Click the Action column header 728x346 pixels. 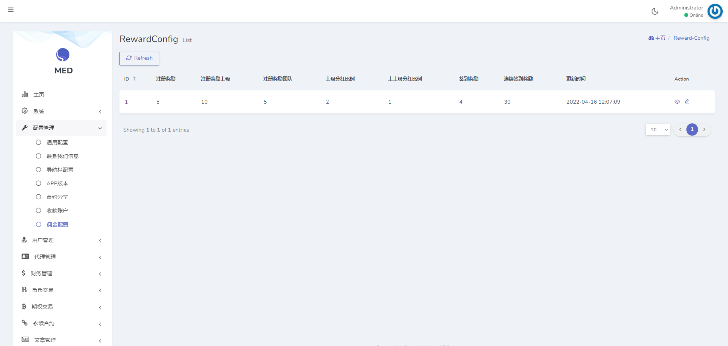[x=681, y=79]
